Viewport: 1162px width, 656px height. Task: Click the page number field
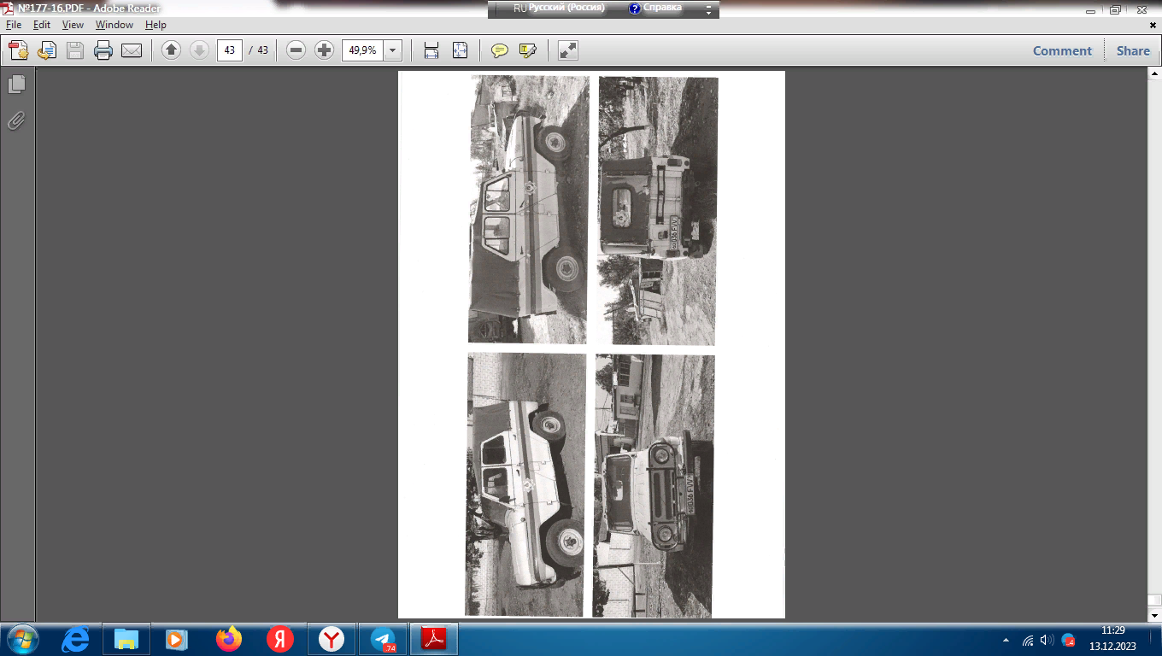click(229, 50)
